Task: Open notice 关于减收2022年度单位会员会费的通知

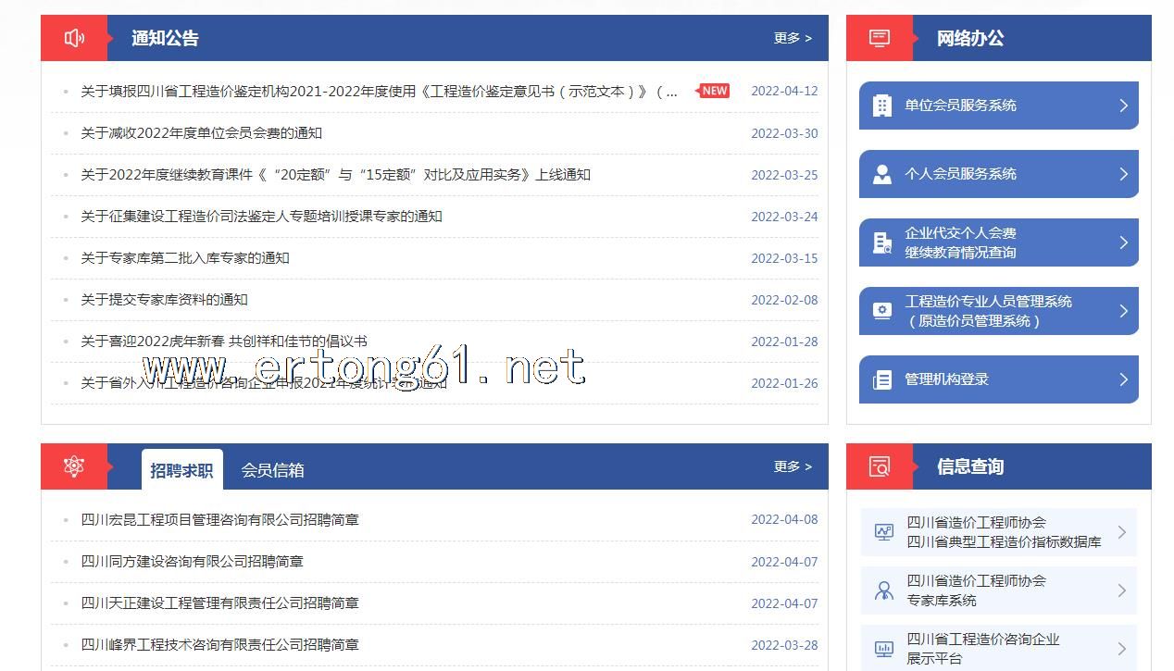Action: pos(201,133)
